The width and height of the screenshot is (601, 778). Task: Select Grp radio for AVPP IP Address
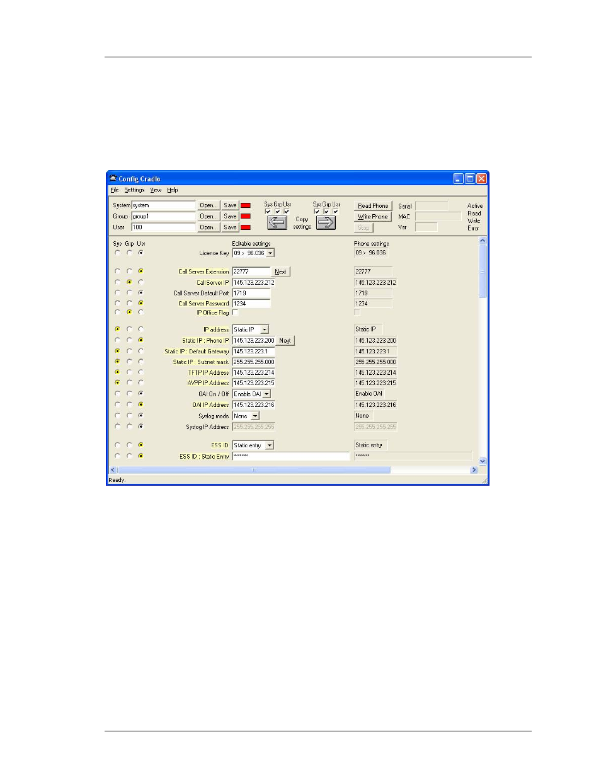[x=129, y=382]
